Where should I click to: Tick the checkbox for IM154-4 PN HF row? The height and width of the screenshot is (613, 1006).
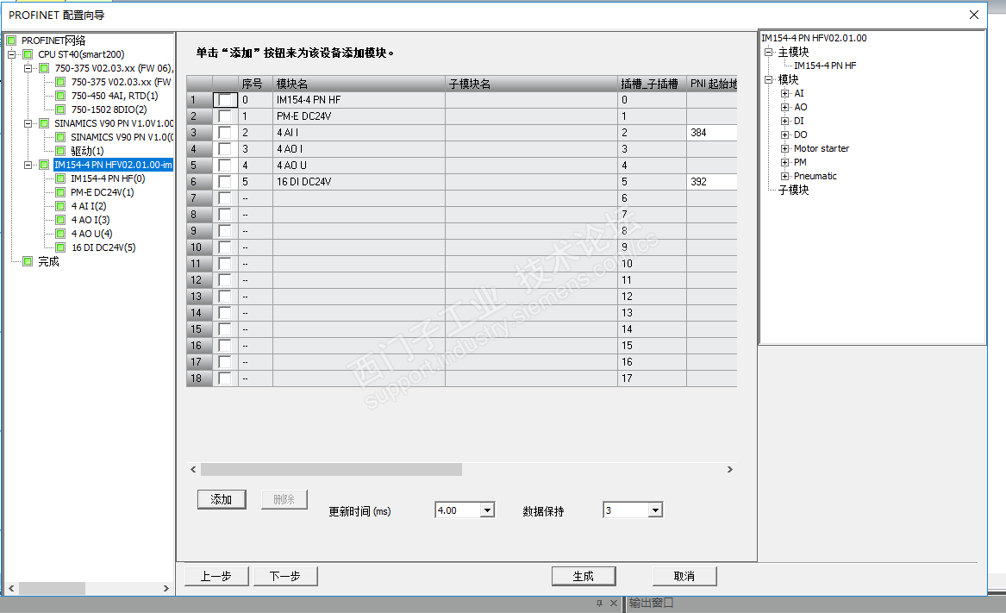pos(224,100)
